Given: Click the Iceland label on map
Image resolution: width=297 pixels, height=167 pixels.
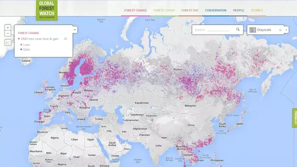Looking at the screenshot, I should click(x=26, y=61).
